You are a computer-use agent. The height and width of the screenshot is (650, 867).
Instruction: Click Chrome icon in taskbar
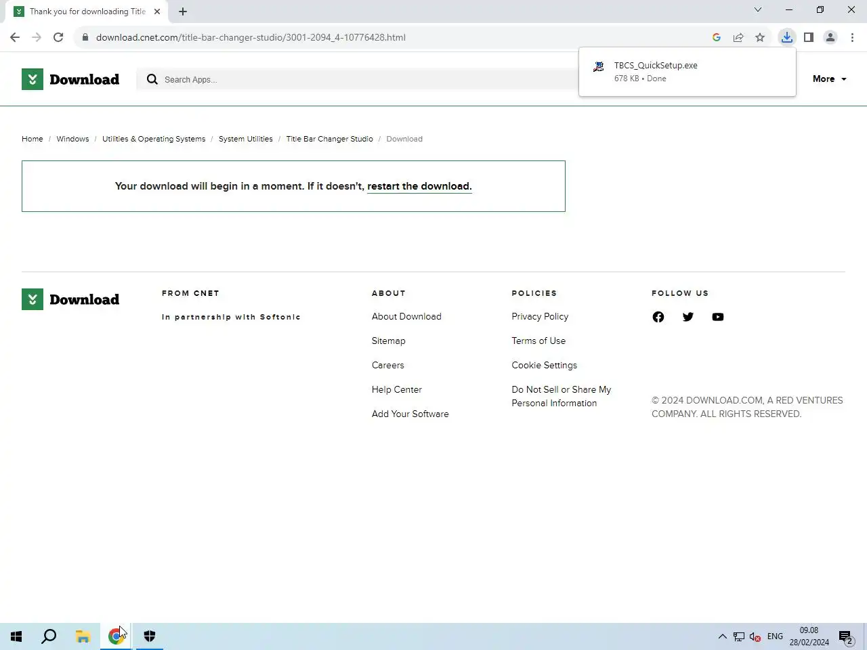click(x=116, y=636)
